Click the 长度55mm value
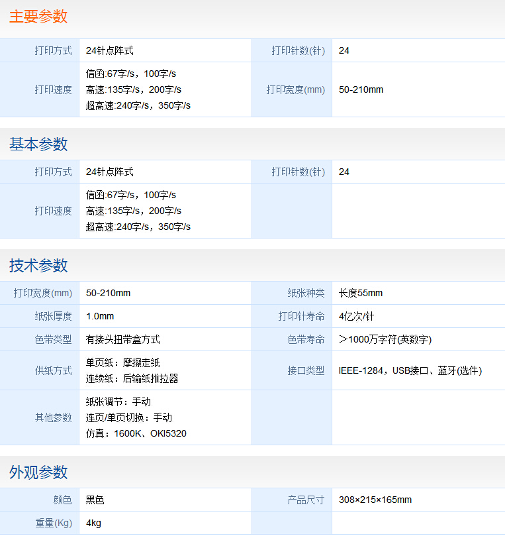Image resolution: width=505 pixels, height=540 pixels. (x=361, y=293)
